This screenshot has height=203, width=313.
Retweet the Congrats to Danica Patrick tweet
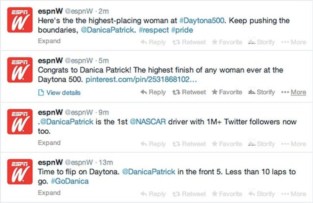(189, 92)
